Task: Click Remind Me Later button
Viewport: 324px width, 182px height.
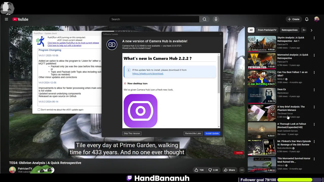Action: 193,133
